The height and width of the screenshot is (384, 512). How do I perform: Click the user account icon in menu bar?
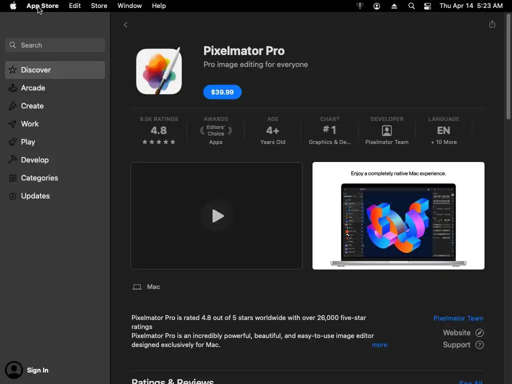[x=376, y=6]
